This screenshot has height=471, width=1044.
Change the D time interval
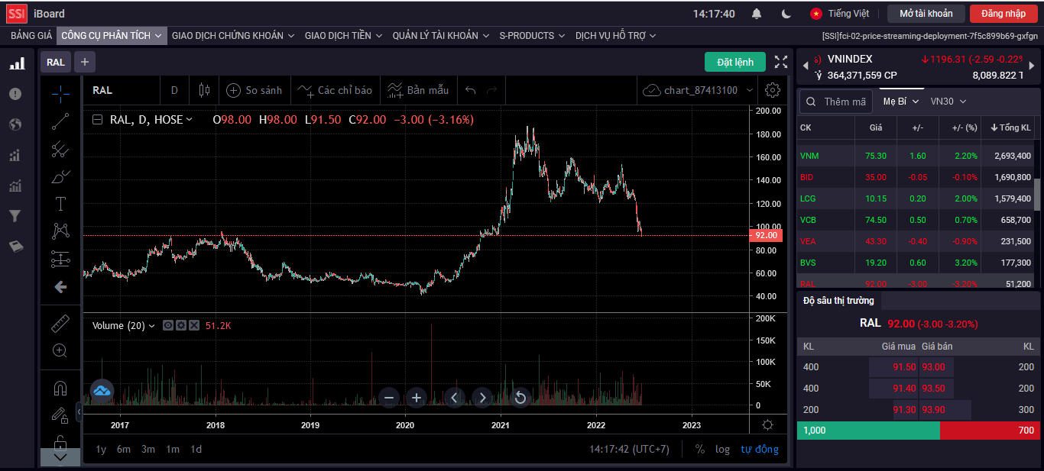coord(174,90)
